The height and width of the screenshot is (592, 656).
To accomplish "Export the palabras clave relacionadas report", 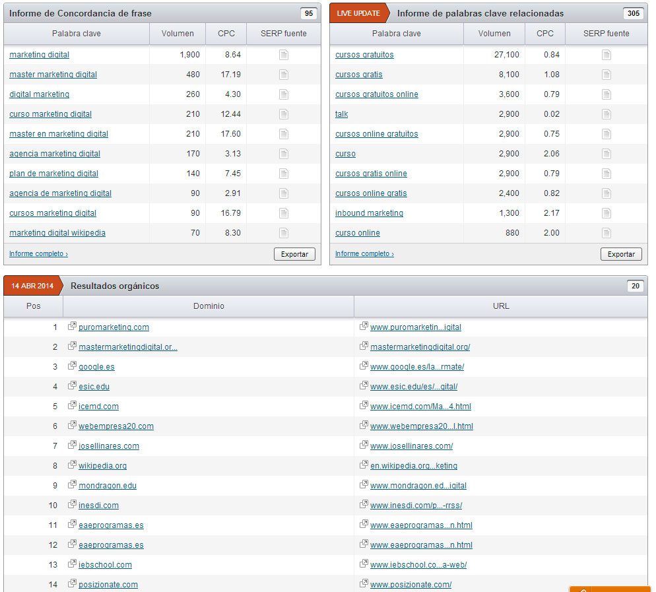I will click(621, 254).
